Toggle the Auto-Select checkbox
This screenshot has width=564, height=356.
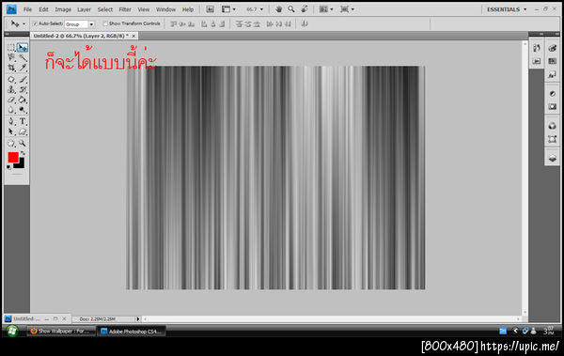pyautogui.click(x=36, y=23)
